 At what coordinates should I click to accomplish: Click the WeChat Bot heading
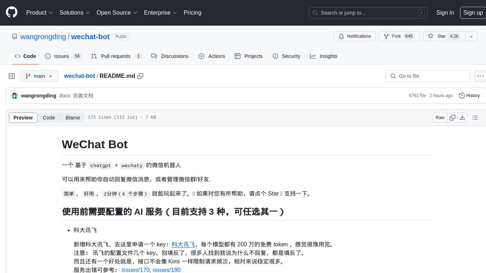click(95, 144)
